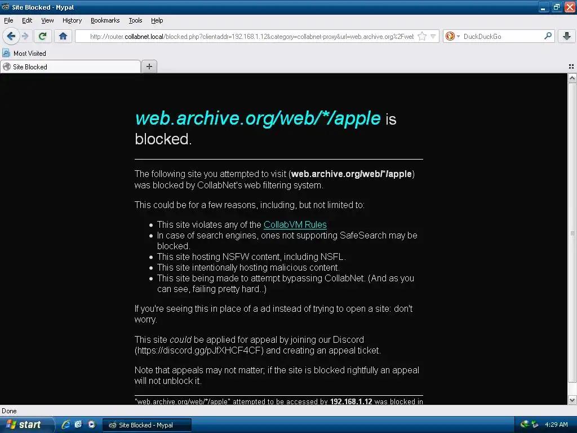This screenshot has width=577, height=433.
Task: Open the File menu
Action: point(8,20)
